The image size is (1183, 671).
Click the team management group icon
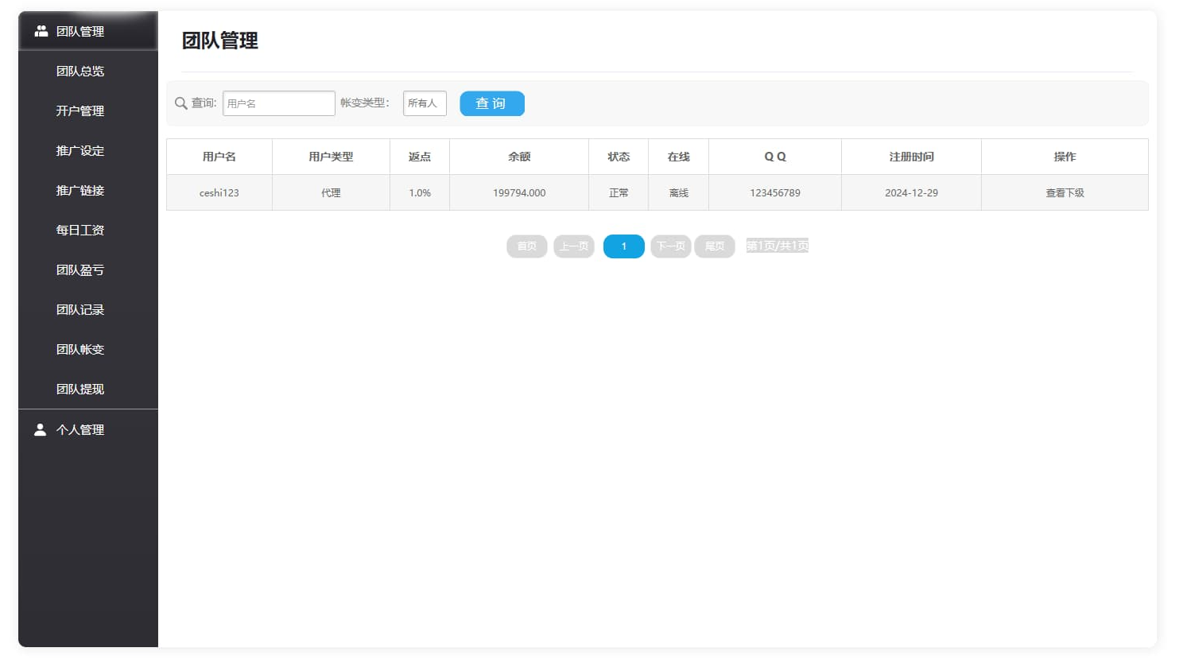(41, 31)
